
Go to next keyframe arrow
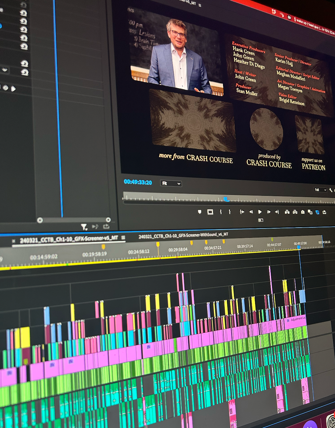click(x=13, y=89)
